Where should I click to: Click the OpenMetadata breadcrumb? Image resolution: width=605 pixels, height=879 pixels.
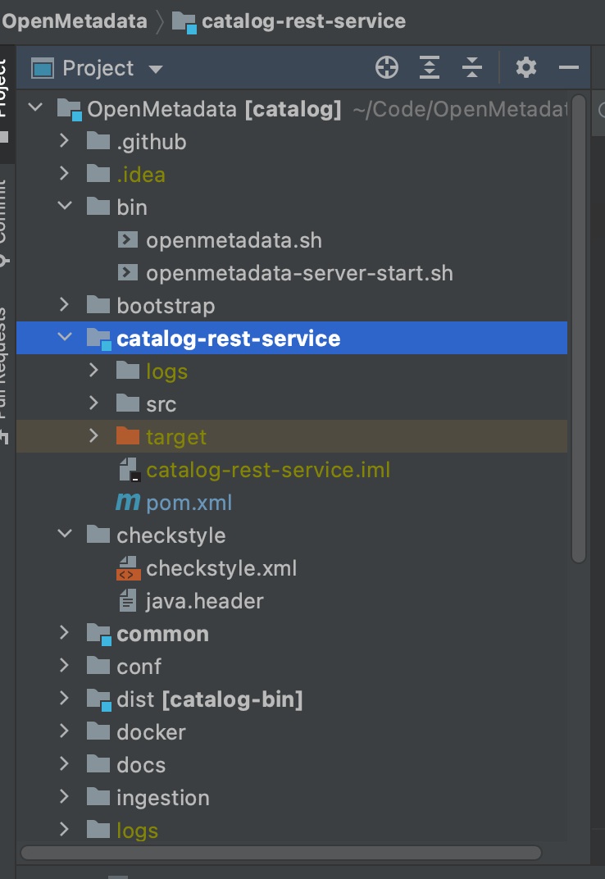point(75,21)
